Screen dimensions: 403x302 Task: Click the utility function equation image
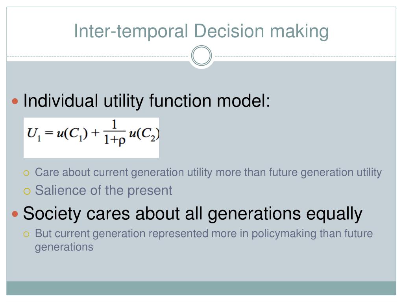click(x=91, y=138)
